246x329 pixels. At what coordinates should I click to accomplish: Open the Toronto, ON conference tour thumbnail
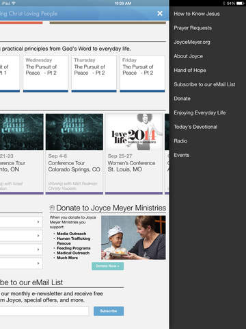tap(22, 132)
